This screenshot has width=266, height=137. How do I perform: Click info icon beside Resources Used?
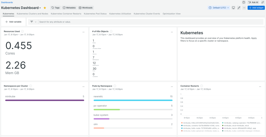click(x=22, y=31)
